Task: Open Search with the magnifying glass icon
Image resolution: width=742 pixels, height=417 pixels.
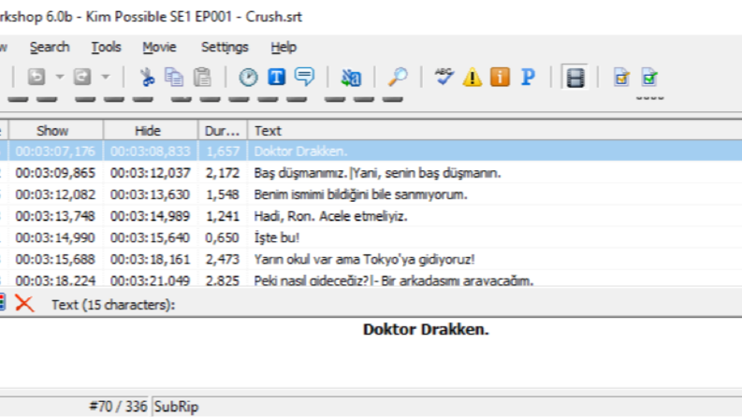Action: coord(398,77)
